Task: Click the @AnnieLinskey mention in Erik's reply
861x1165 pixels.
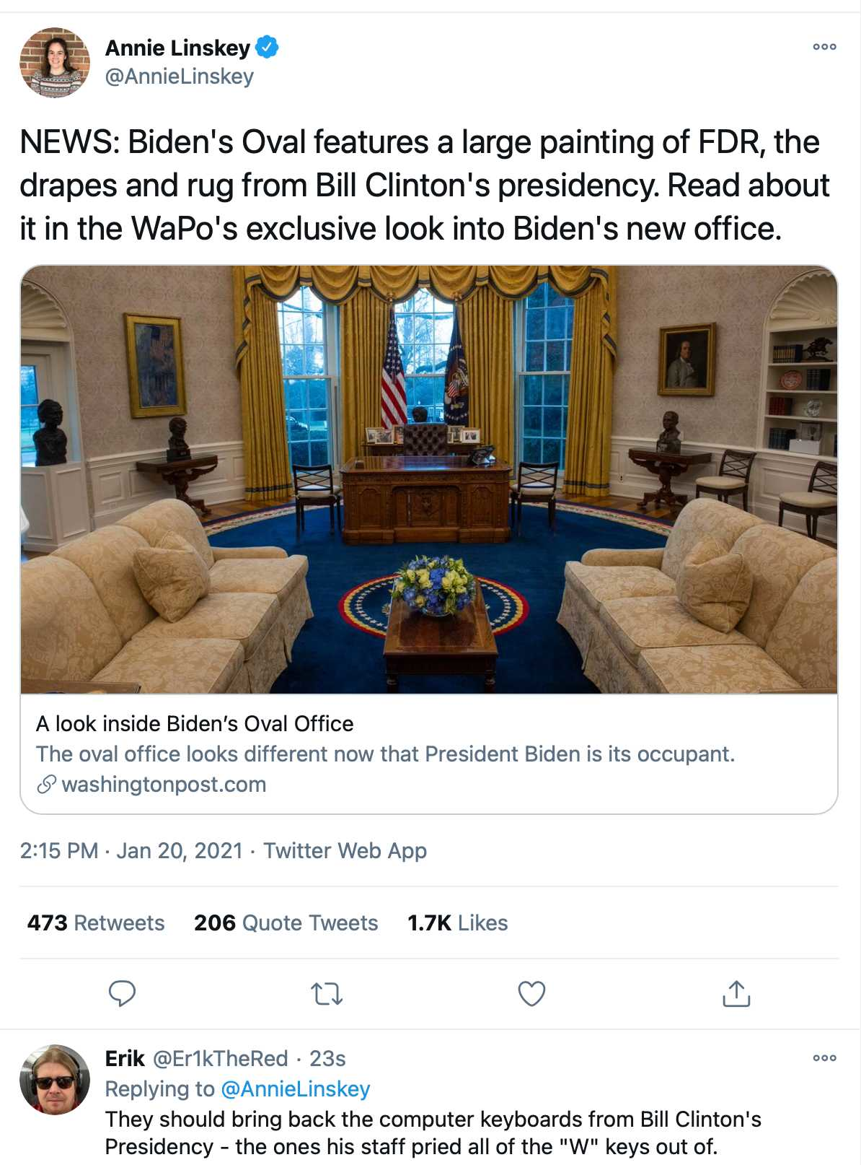Action: tap(295, 1088)
